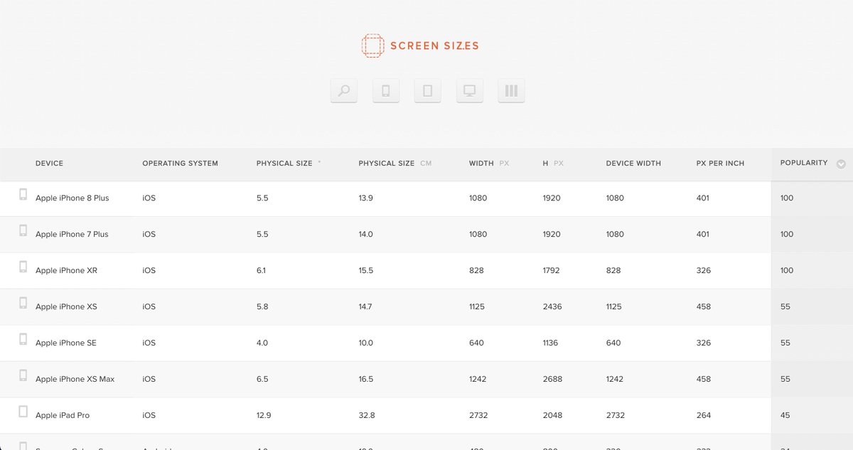Click width 1125 in Width PX column

[477, 307]
